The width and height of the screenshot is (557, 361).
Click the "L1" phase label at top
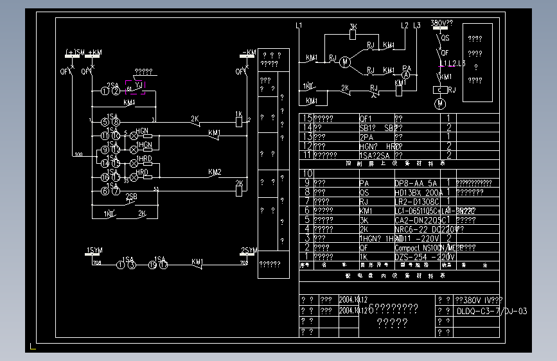pos(299,25)
